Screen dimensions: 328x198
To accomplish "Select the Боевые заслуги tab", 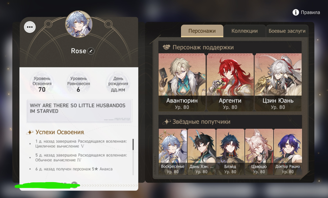I will tap(287, 31).
